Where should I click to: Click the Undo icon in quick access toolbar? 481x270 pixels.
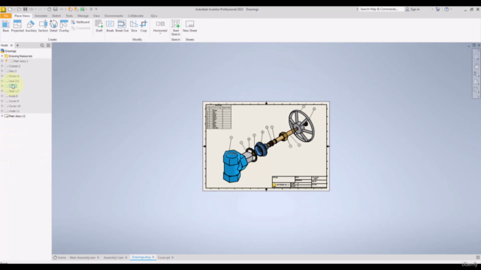(x=31, y=9)
